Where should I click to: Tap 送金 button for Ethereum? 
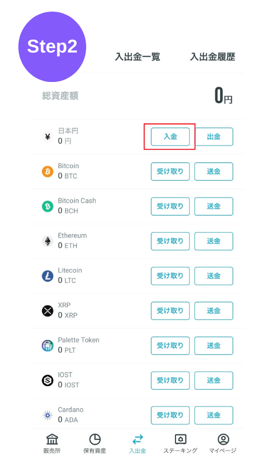pyautogui.click(x=214, y=241)
